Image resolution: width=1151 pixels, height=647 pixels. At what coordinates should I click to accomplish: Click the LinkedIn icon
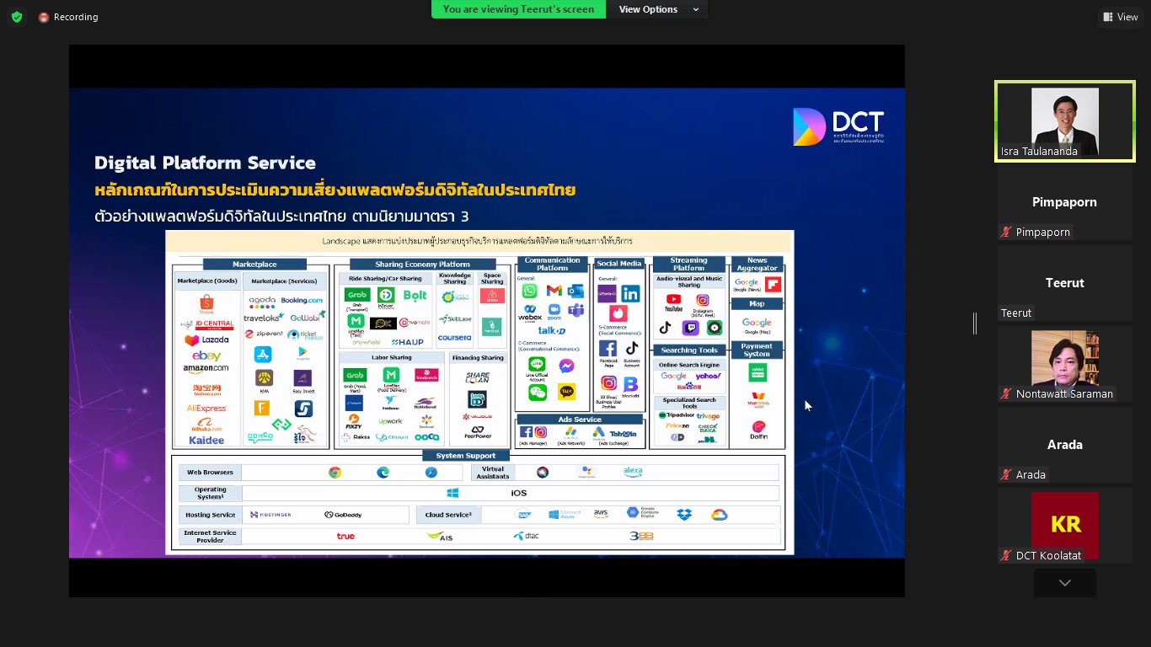pyautogui.click(x=630, y=294)
